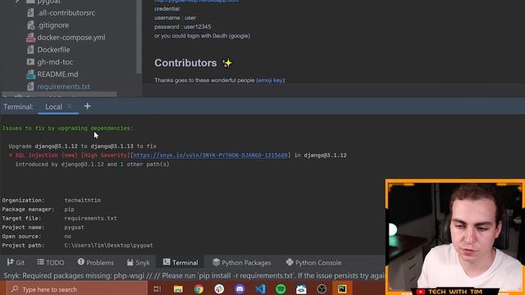Click the Contributors heading in README preview
This screenshot has height=295, width=525.
[185, 63]
